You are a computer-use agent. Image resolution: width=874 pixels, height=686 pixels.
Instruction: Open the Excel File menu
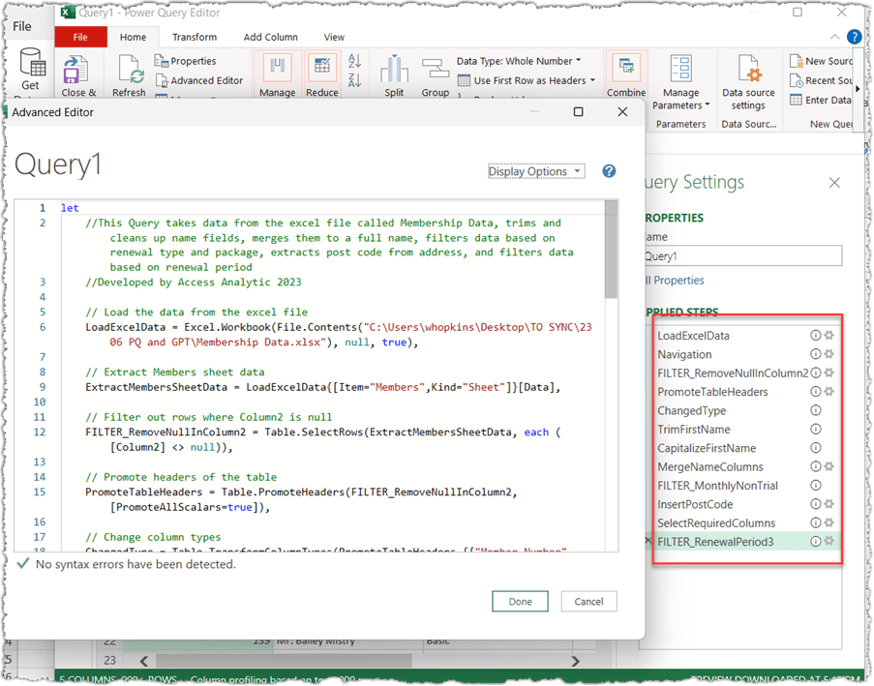click(22, 26)
